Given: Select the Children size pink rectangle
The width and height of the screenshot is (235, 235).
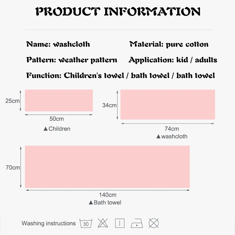Looking at the screenshot, I should coord(59,100).
